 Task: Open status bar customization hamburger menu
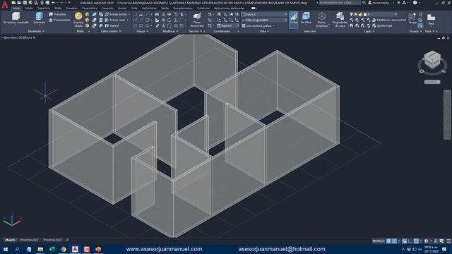pos(448,241)
